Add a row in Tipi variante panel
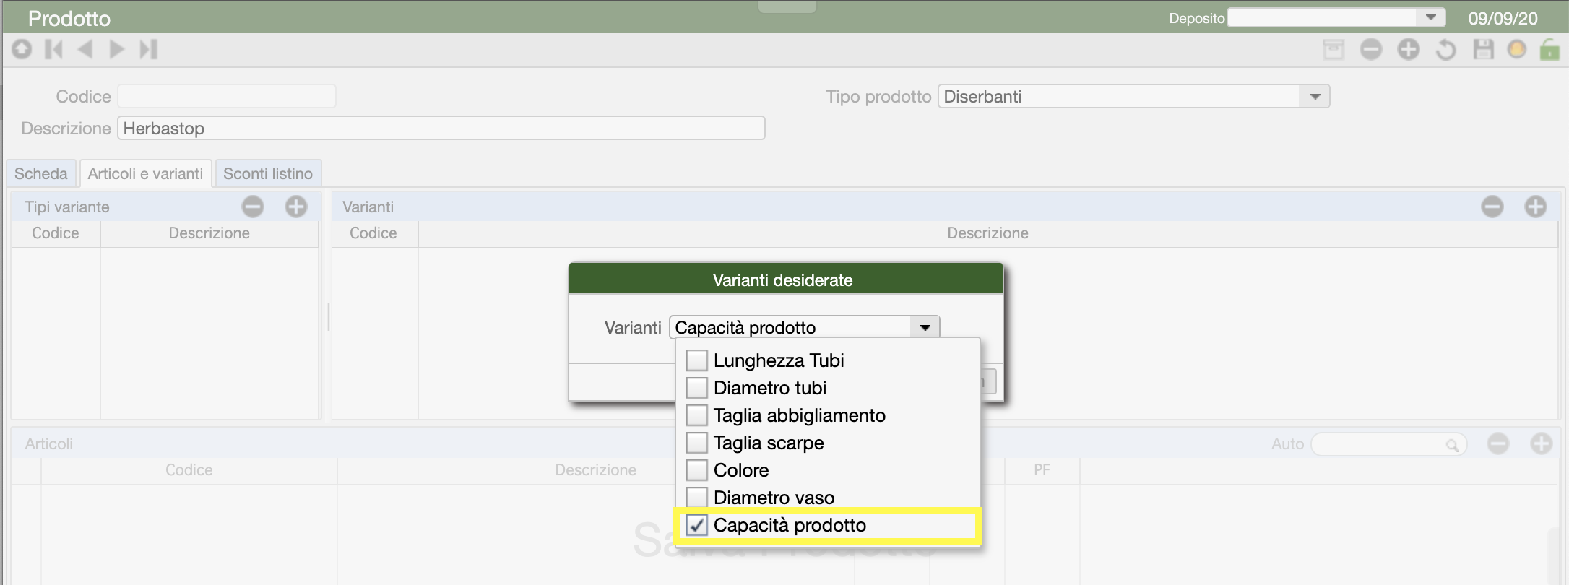This screenshot has height=585, width=1569. click(x=296, y=207)
